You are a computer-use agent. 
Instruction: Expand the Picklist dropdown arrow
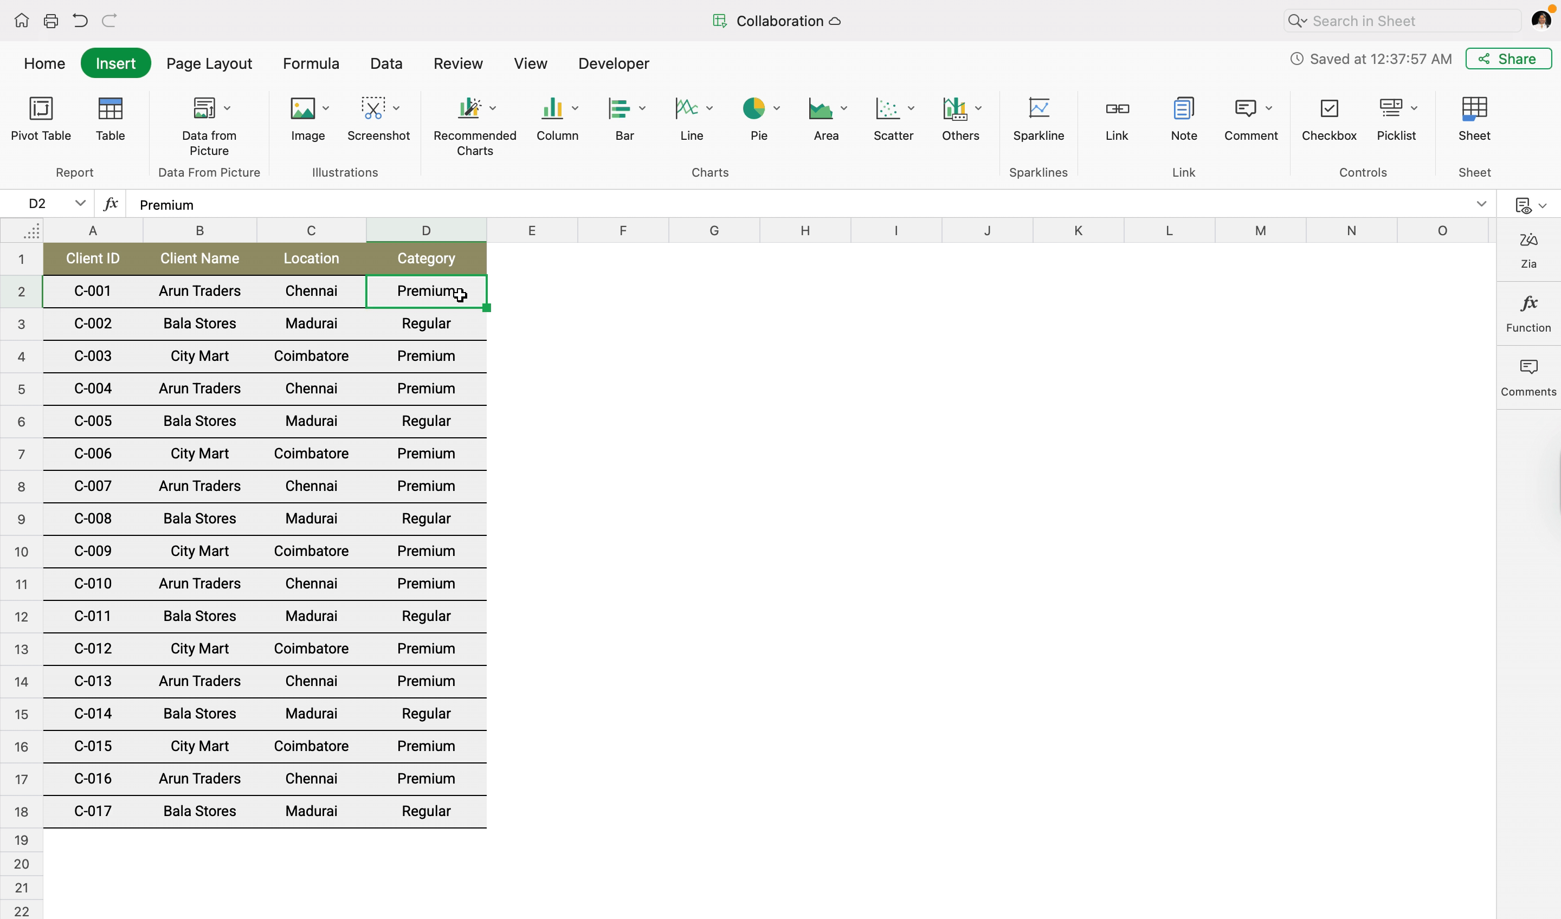1414,108
